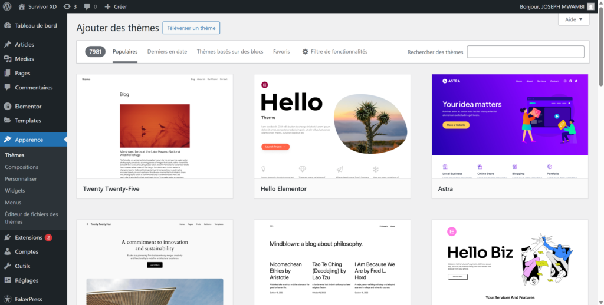Open the Hello Elementor theme preview
604x305 pixels.
pos(332,126)
